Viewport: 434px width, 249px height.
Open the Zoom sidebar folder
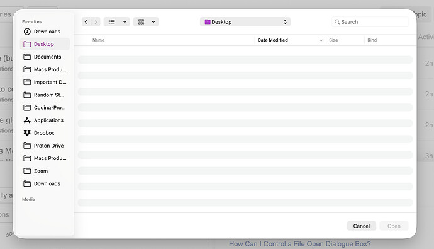(45, 171)
